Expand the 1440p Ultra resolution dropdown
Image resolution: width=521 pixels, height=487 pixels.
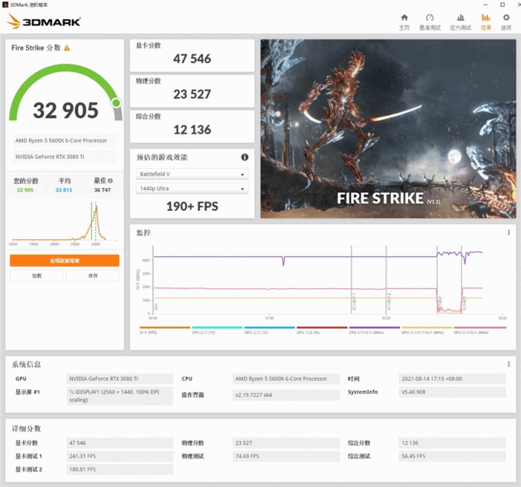pos(192,189)
